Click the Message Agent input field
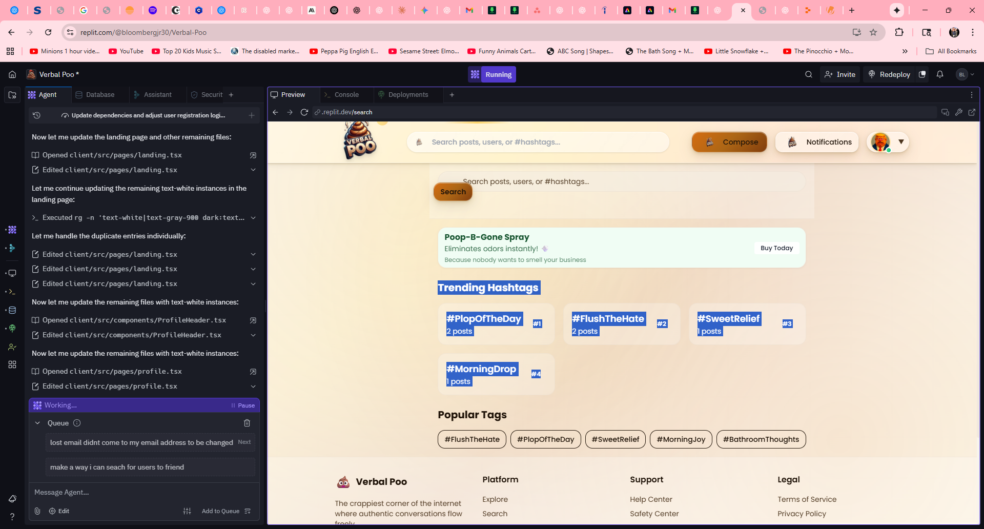The width and height of the screenshot is (984, 529). tap(143, 492)
